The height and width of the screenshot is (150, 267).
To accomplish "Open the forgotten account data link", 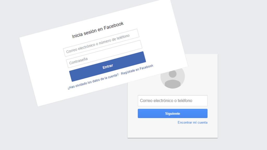I will tap(93, 82).
